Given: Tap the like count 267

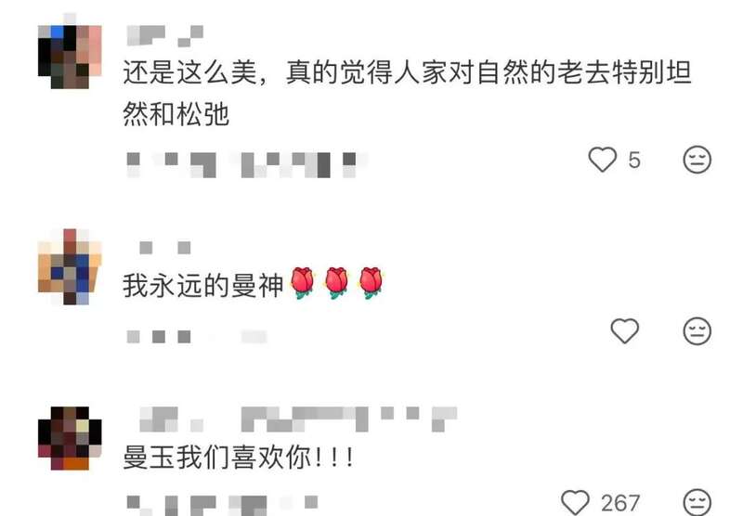Looking at the screenshot, I should [620, 503].
